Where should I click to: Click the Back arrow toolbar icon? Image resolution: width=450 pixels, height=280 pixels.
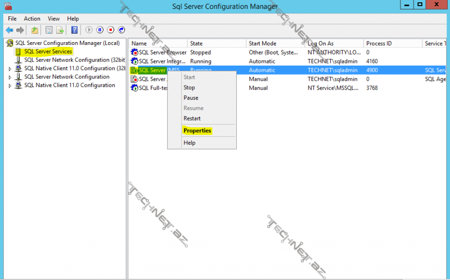[x=10, y=30]
